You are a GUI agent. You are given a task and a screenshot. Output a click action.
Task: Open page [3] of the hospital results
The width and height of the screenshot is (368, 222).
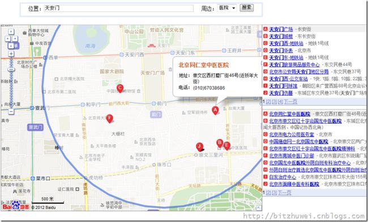pyautogui.click(x=275, y=193)
